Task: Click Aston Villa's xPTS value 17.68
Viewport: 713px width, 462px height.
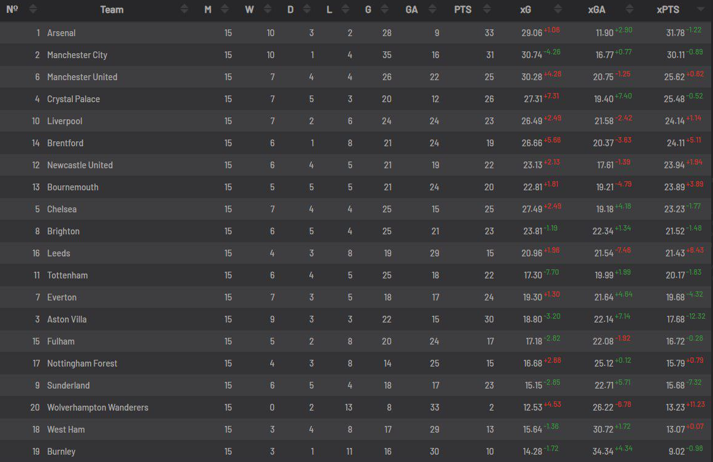Action: [x=676, y=319]
